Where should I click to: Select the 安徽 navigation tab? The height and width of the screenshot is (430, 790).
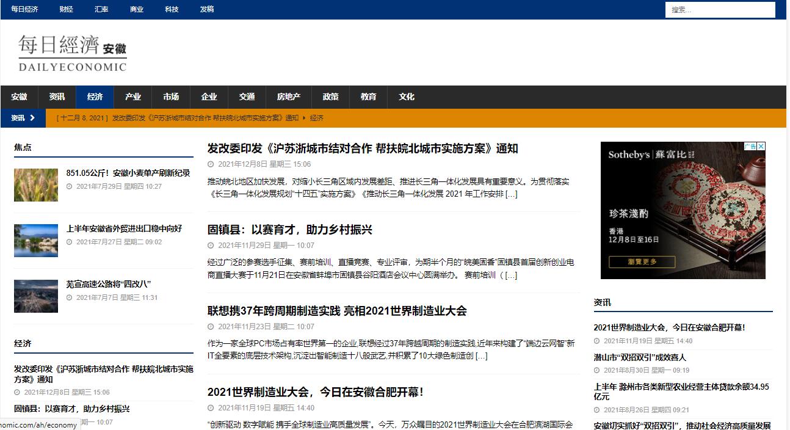[x=19, y=97]
